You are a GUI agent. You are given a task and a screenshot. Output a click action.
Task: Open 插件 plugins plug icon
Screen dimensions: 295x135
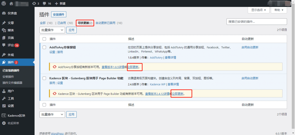pyautogui.click(x=4, y=62)
